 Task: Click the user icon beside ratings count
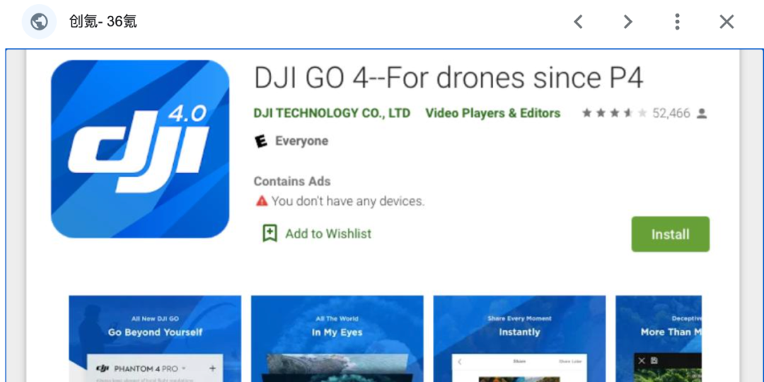(702, 113)
